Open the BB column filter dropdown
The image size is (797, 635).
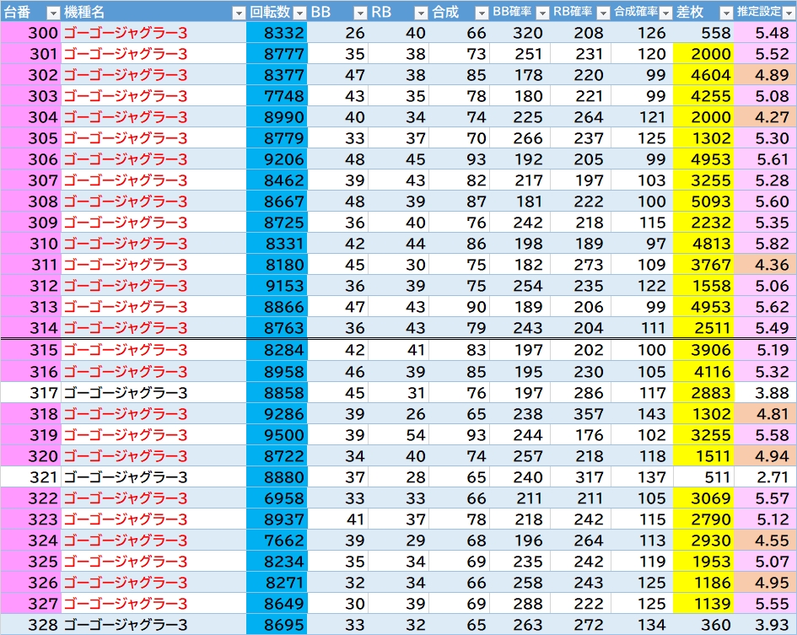360,13
